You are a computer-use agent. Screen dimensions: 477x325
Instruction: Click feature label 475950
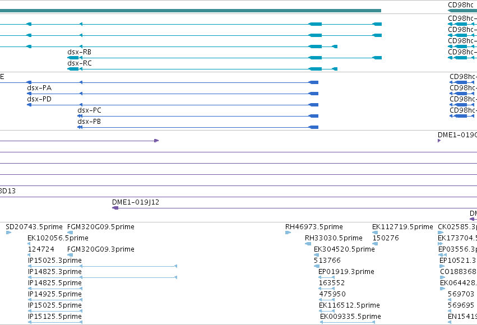(x=332, y=294)
